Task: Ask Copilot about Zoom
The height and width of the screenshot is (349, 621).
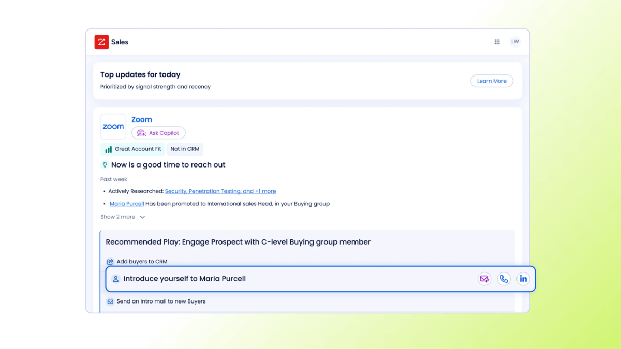Action: point(158,133)
